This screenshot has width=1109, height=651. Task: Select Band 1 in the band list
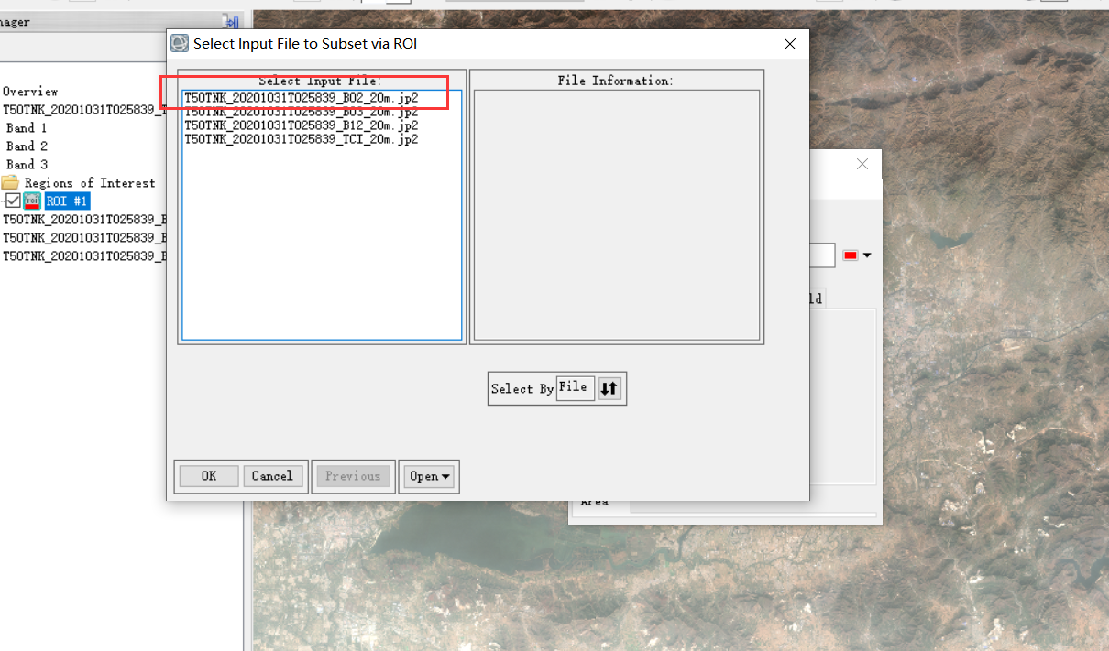26,127
